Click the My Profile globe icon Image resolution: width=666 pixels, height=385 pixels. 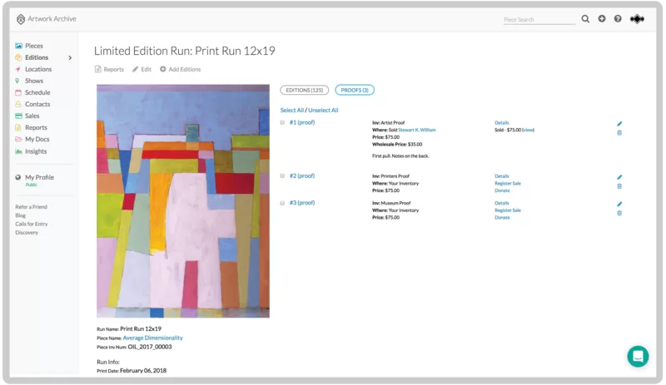pyautogui.click(x=17, y=177)
